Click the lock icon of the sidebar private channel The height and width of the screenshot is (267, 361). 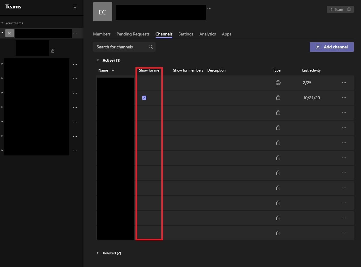[53, 51]
